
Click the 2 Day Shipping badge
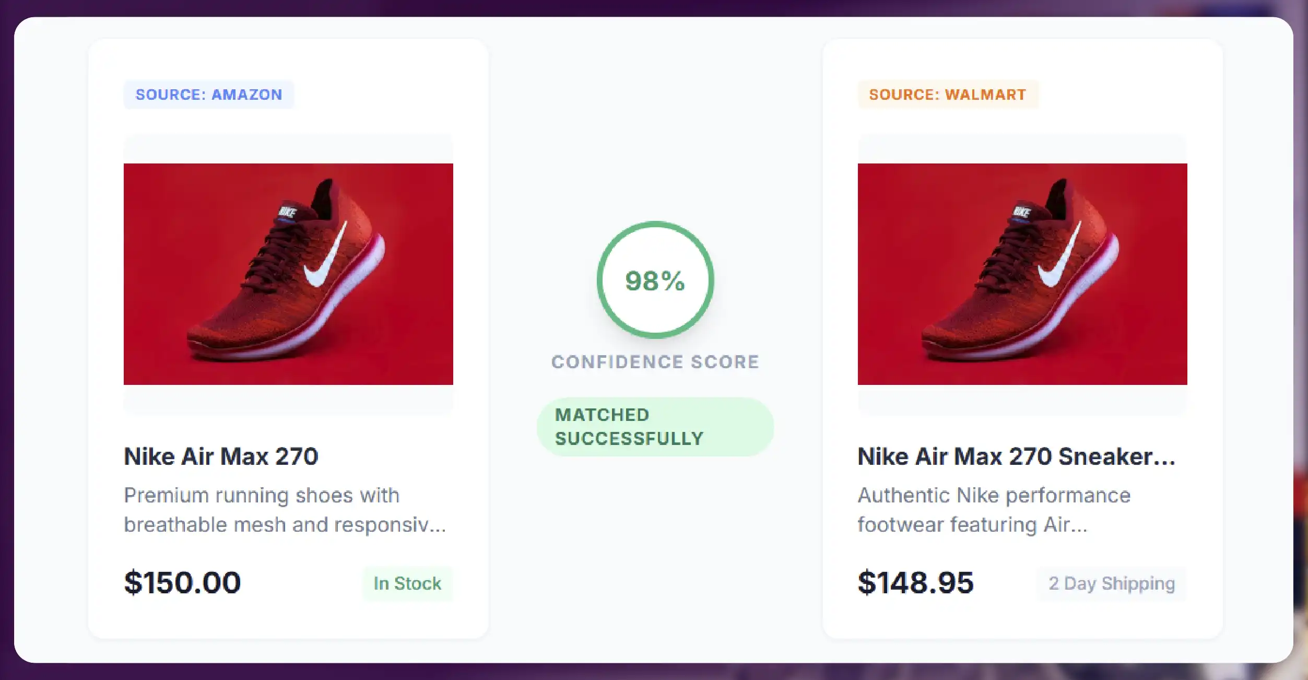coord(1111,583)
